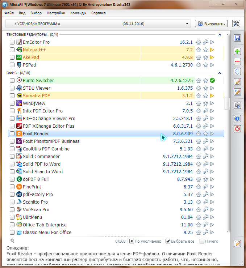
Task: Click the key icon for Infix PDF Editor Pro
Action: (x=205, y=111)
